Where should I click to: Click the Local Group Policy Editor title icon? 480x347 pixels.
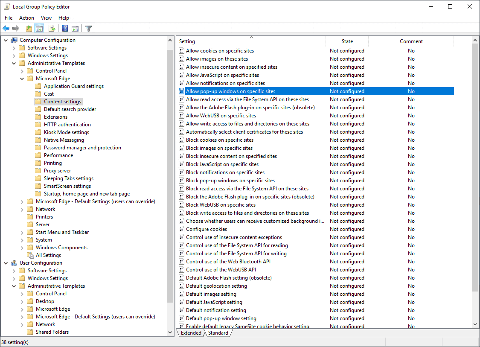coord(7,7)
